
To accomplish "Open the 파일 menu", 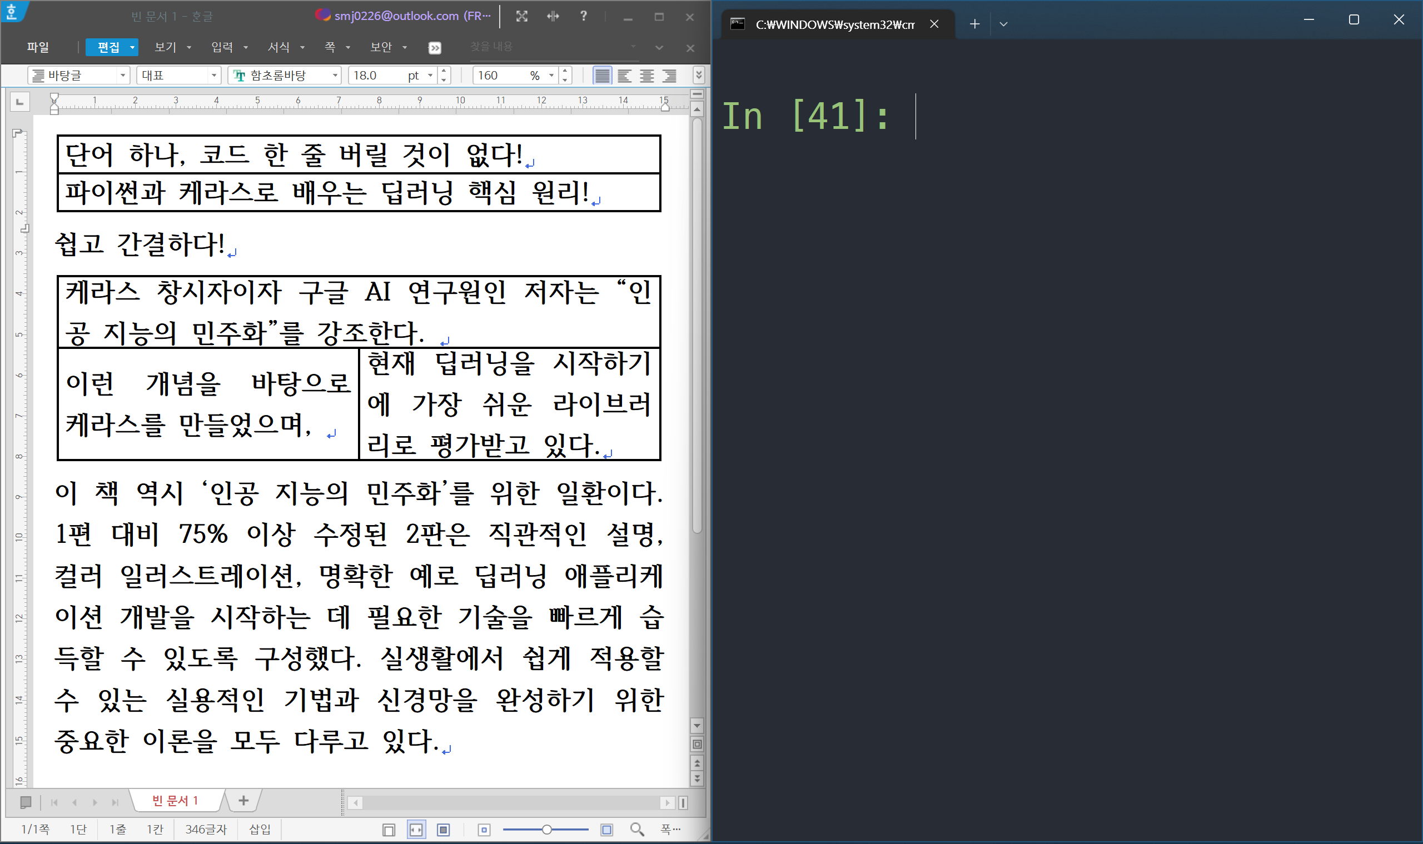I will click(38, 47).
